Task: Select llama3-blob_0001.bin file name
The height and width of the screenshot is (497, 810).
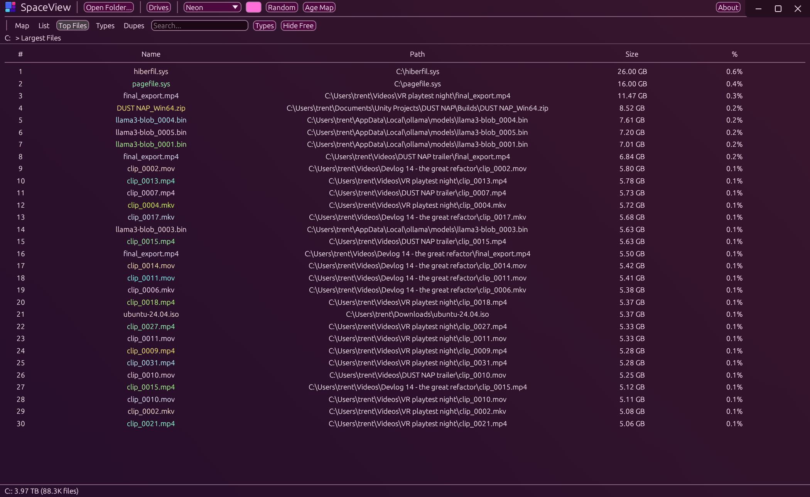Action: [x=151, y=144]
